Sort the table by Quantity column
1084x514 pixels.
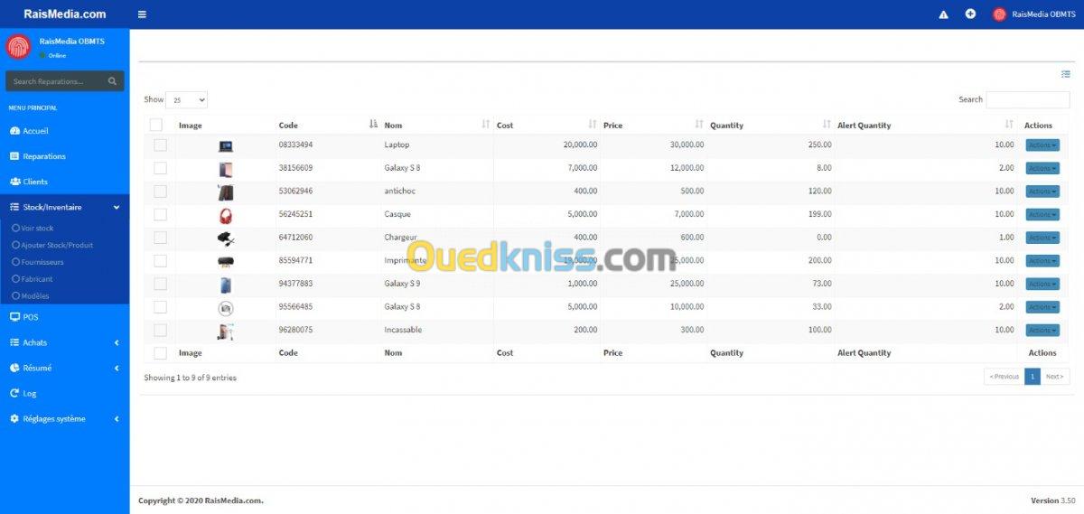(x=826, y=125)
